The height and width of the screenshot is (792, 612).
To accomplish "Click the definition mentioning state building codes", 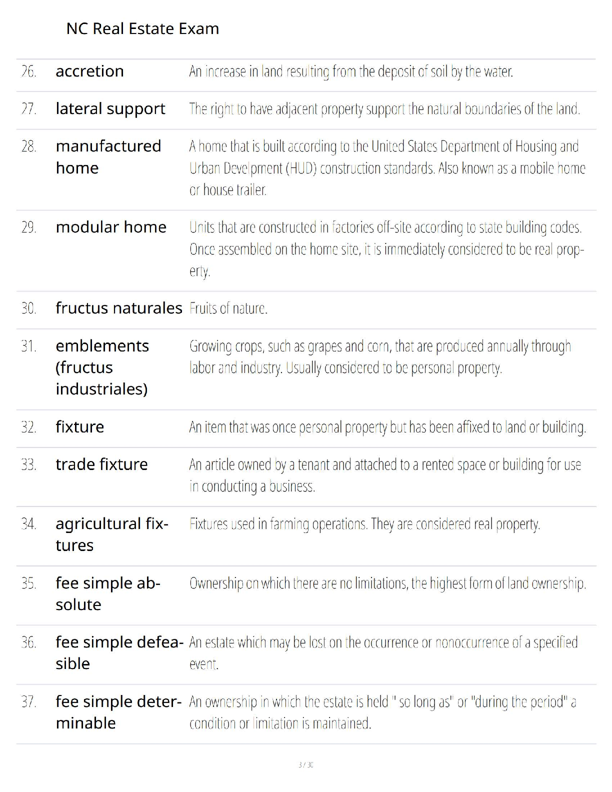I will pyautogui.click(x=387, y=249).
